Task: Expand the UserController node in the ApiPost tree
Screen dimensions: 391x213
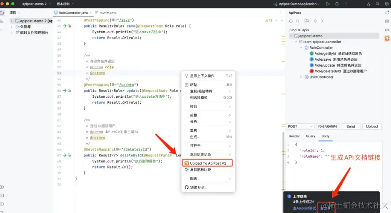Action: pyautogui.click(x=301, y=77)
